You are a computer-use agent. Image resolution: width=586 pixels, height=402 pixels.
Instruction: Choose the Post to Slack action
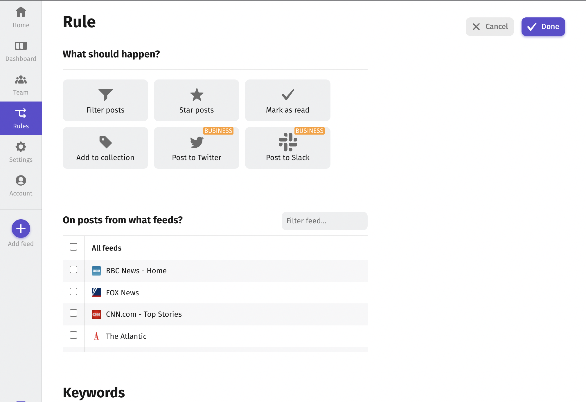coord(287,148)
